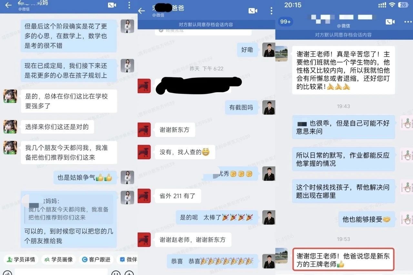Tap back arrow in middle chat header
Viewport: 413px width, 275px height.
point(142,11)
